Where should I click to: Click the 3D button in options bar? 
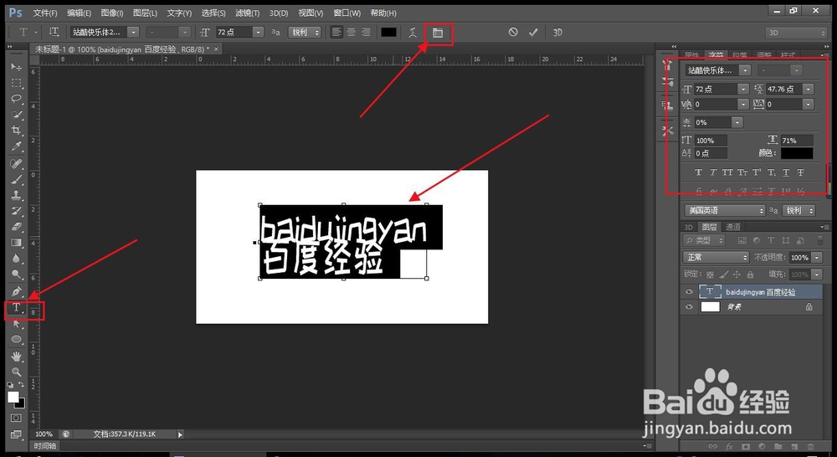coord(557,32)
